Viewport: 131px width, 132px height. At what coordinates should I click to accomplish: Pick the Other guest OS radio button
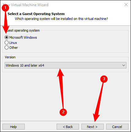[x=6, y=48]
